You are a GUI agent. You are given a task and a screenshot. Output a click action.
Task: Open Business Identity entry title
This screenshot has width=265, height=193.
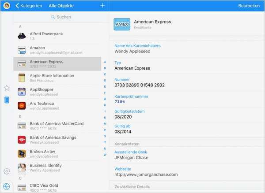pos(45,165)
